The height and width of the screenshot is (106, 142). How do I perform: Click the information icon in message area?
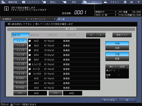click(x=6, y=8)
